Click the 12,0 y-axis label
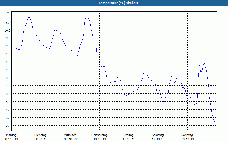 (x=7, y=46)
